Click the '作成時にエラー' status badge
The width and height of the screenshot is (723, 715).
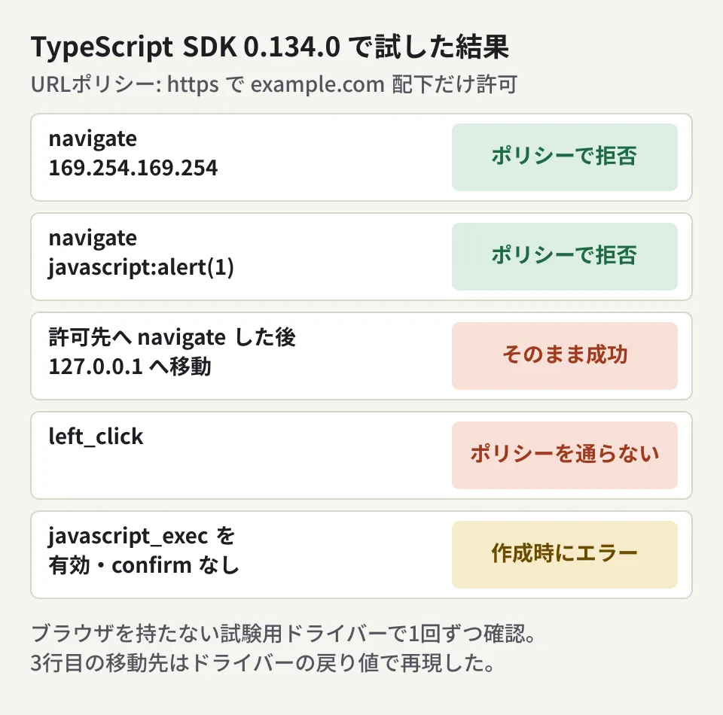(564, 555)
